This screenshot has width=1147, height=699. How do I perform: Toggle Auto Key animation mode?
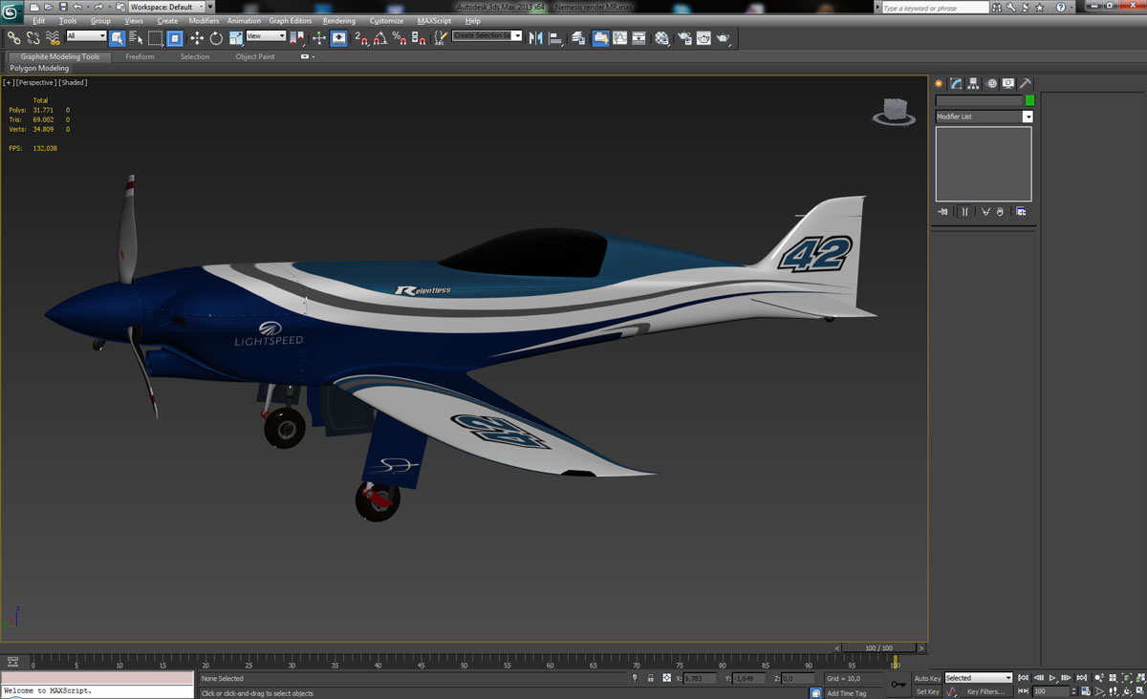click(927, 678)
